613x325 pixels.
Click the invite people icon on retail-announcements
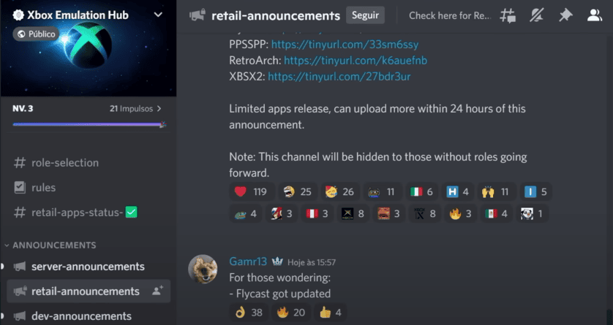click(x=157, y=291)
